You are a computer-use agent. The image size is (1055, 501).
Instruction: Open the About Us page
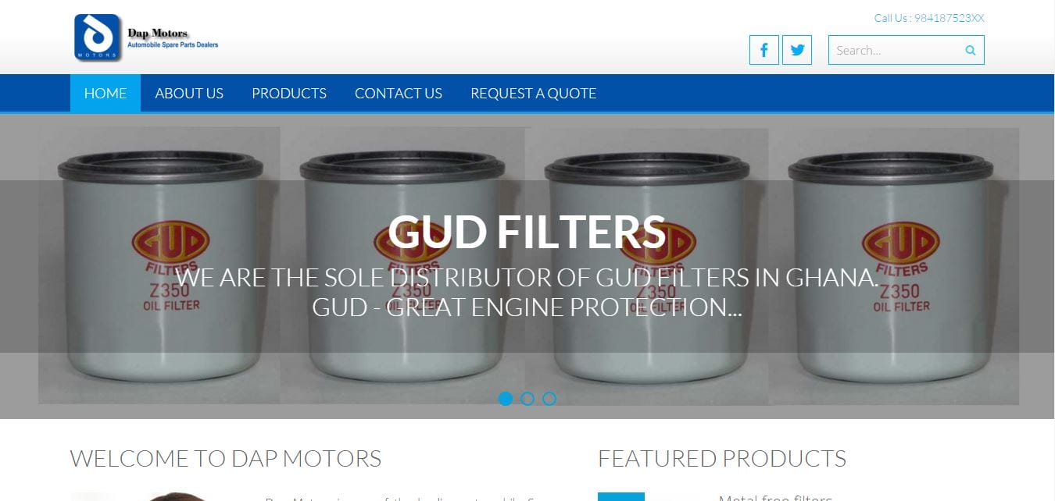point(189,93)
